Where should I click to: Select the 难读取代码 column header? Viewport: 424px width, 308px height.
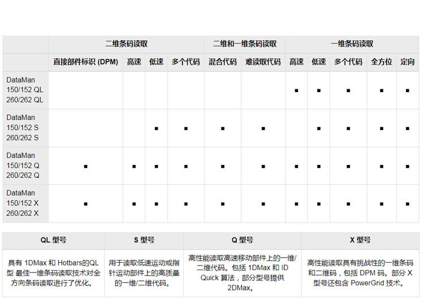click(263, 62)
